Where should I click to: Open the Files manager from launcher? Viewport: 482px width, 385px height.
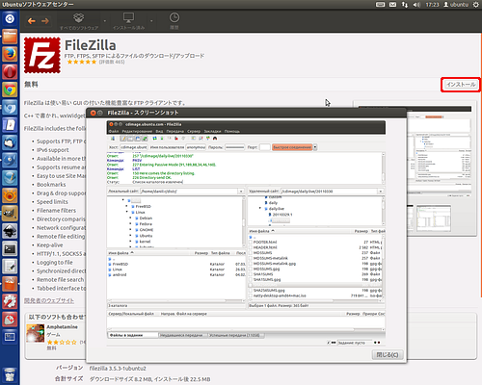click(10, 37)
